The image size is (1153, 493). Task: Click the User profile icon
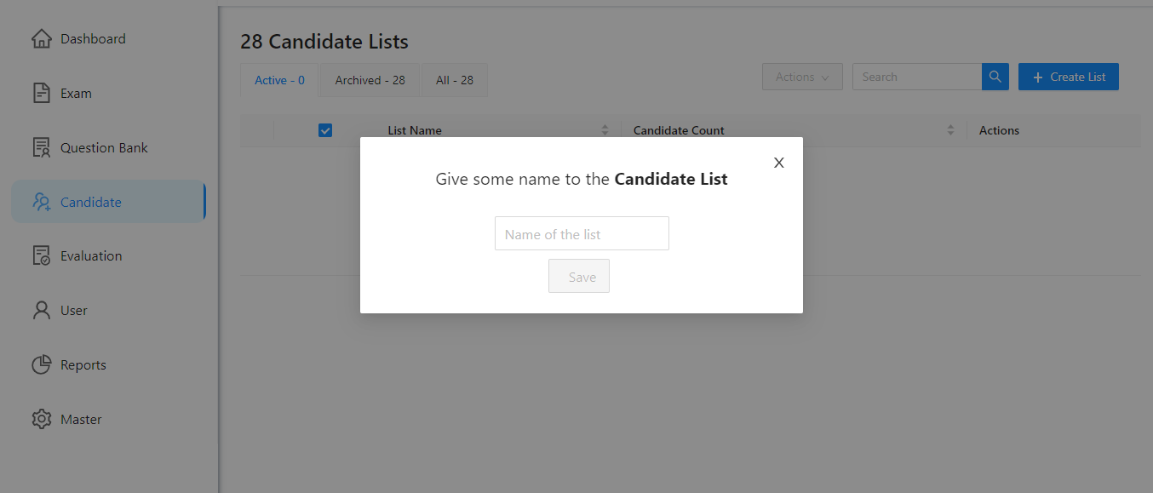point(42,310)
